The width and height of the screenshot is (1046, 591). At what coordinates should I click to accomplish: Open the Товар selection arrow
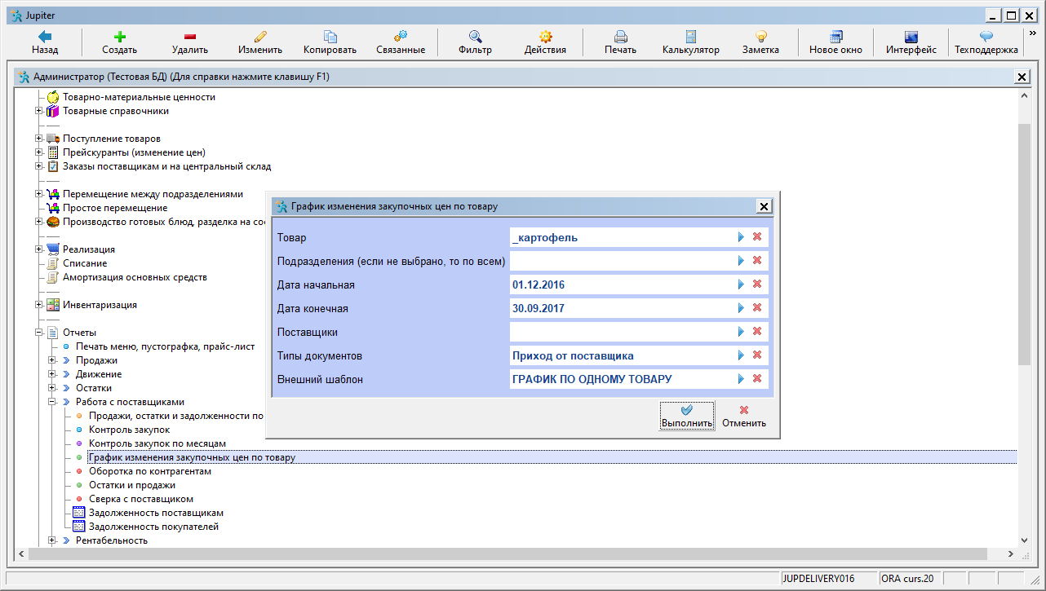(742, 237)
